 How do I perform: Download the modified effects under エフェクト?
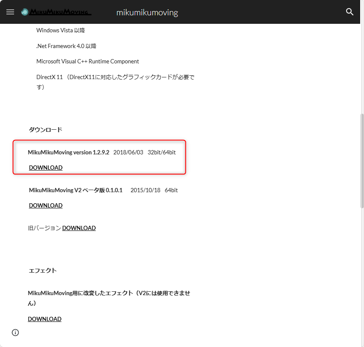[45, 319]
